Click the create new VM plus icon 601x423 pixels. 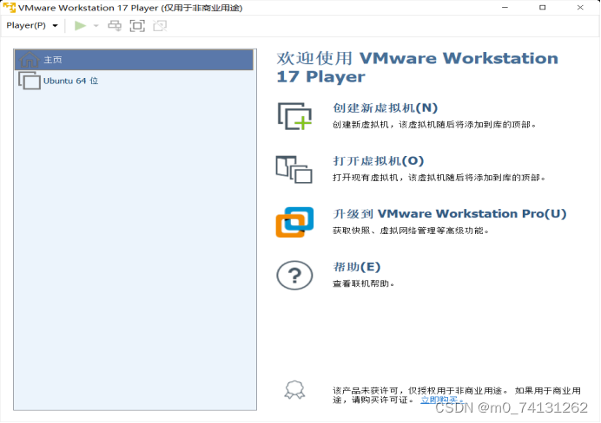[x=294, y=116]
